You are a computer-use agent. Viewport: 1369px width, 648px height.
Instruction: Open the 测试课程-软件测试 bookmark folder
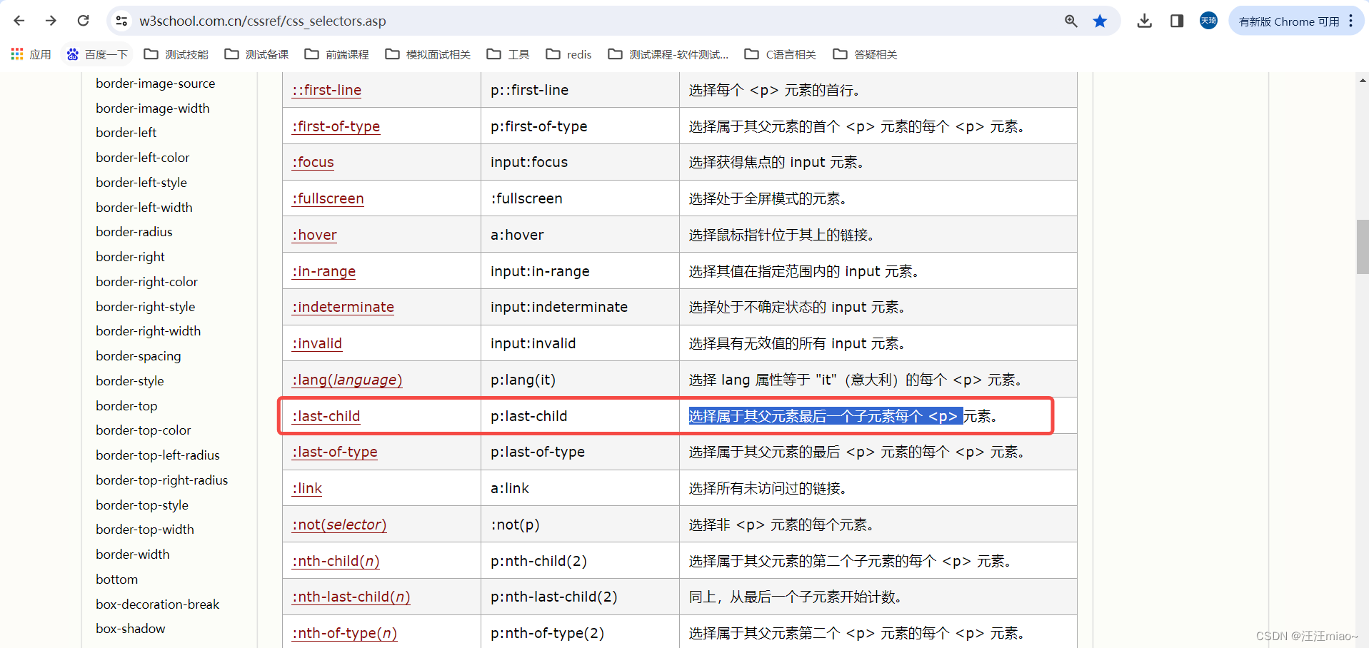pos(668,54)
